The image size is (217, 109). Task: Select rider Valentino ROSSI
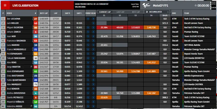coord(14,106)
